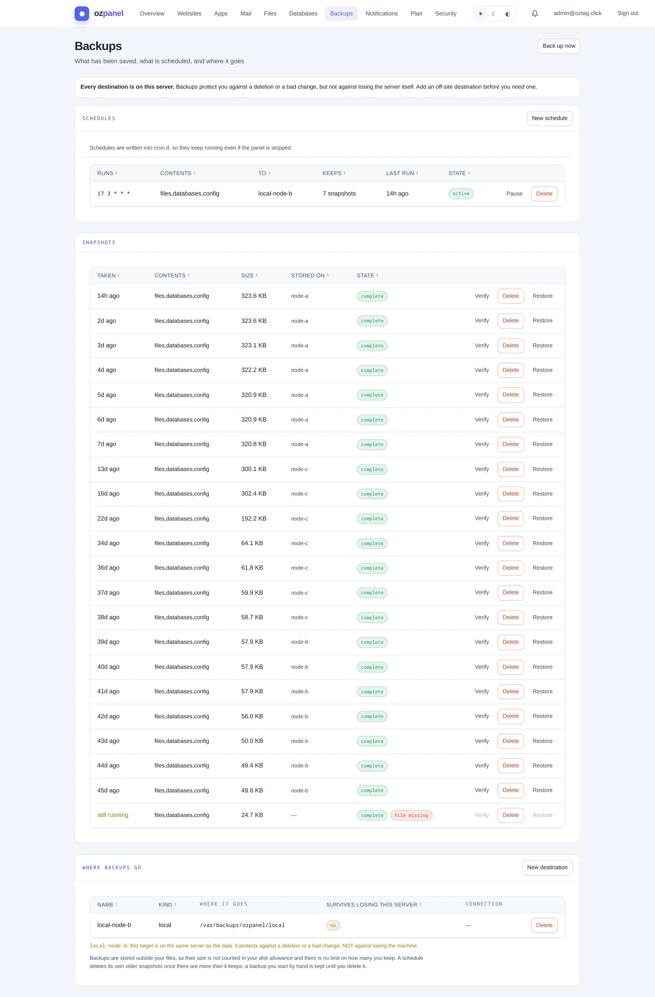Screen dimensions: 655x997
Task: Delete the 2d ago snapshot
Action: (x=511, y=320)
